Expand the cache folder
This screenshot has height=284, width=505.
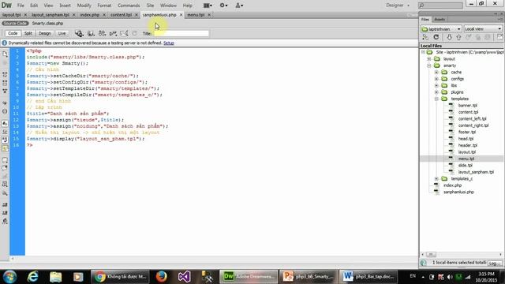pos(436,72)
